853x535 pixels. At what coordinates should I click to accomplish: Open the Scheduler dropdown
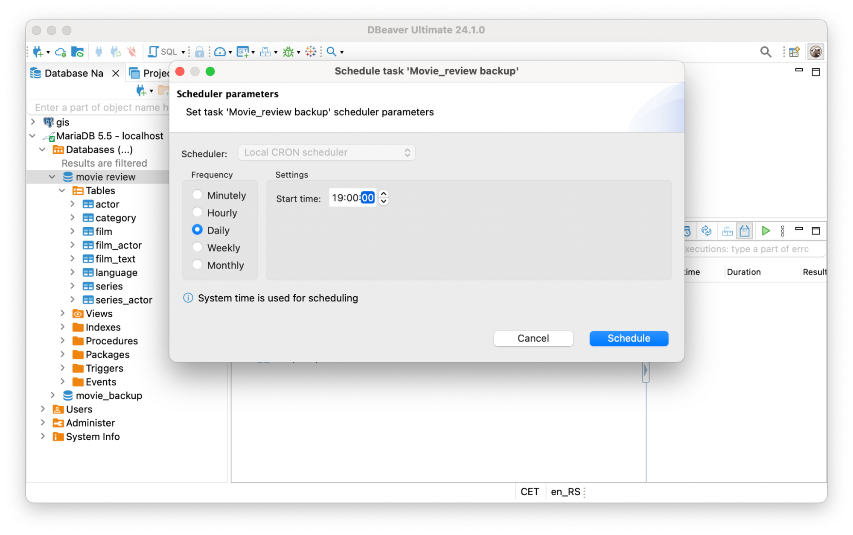tap(326, 152)
